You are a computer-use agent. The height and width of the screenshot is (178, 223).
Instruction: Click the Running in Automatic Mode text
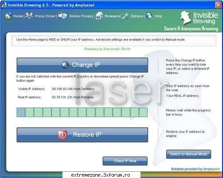pos(107,49)
